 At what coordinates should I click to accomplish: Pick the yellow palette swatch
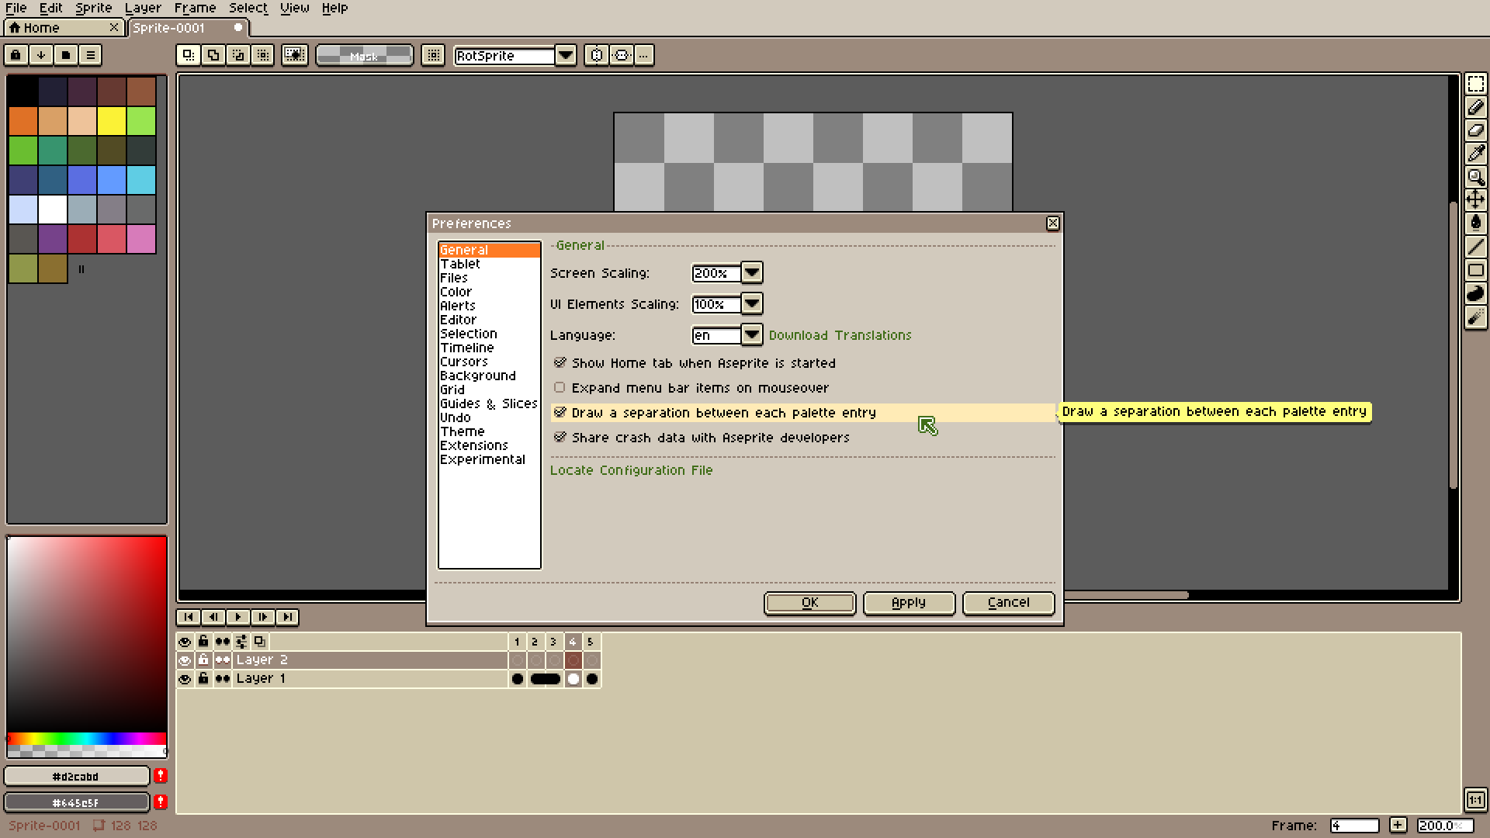point(112,121)
